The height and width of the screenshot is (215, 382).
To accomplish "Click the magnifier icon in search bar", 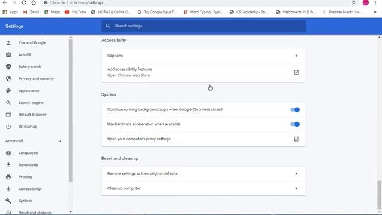I will pos(108,26).
